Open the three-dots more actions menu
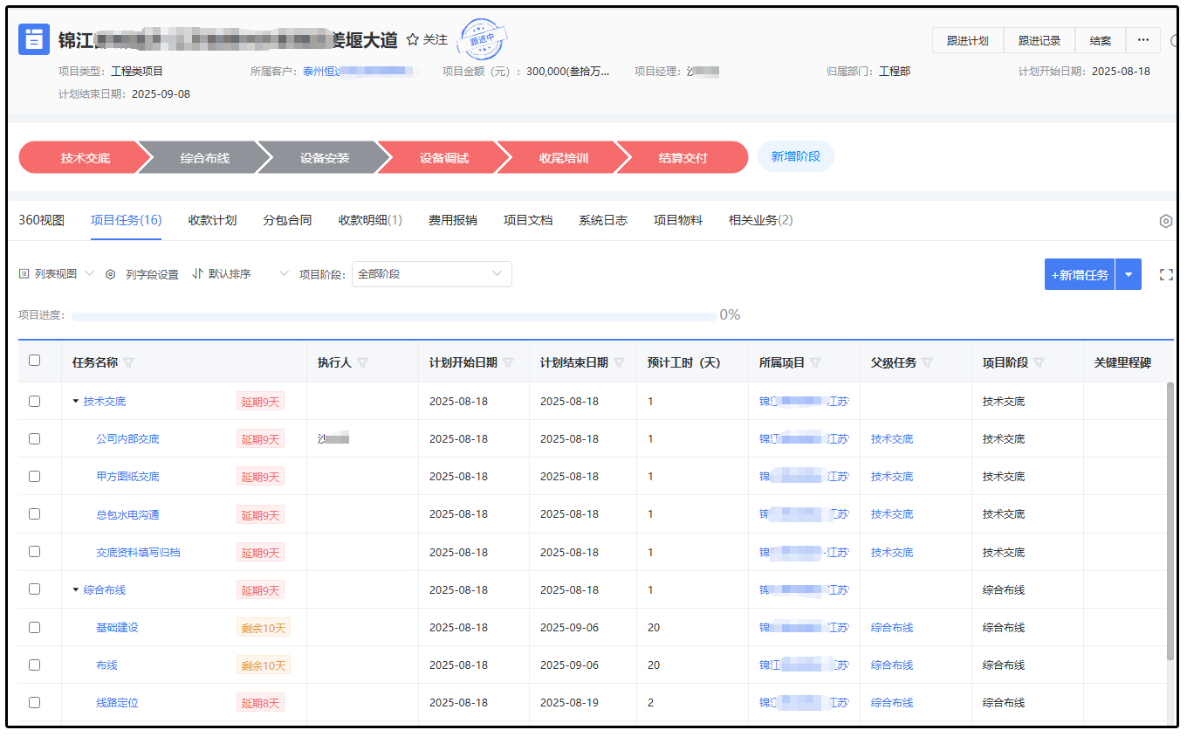 click(1142, 40)
